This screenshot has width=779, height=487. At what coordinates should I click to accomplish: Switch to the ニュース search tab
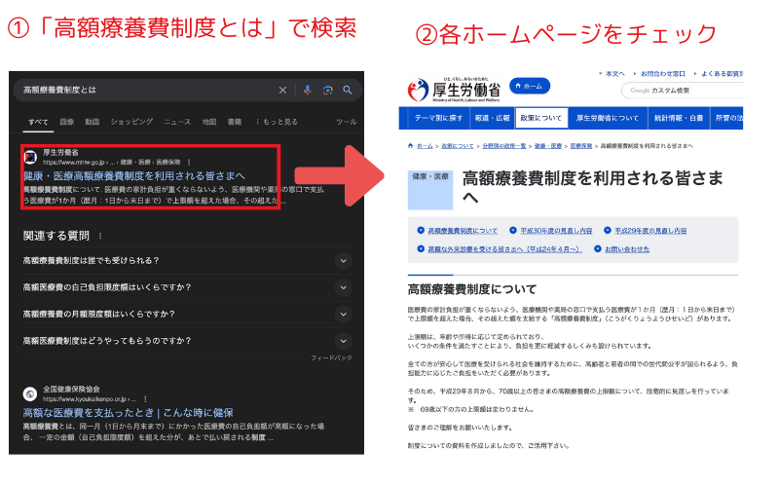click(177, 122)
